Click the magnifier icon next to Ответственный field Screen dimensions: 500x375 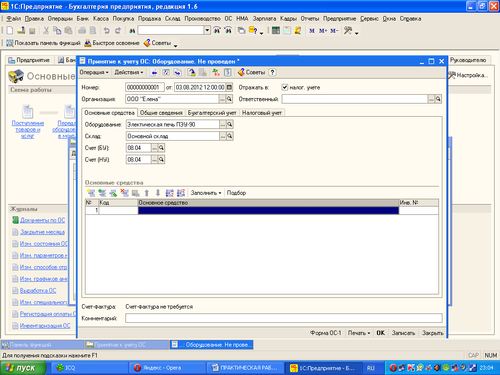tap(438, 99)
